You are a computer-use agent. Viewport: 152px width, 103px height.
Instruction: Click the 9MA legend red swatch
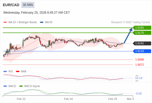[x=18, y=72]
